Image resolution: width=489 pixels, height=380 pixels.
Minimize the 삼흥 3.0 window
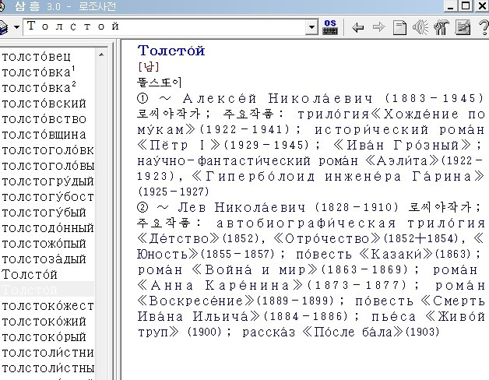coord(450,6)
